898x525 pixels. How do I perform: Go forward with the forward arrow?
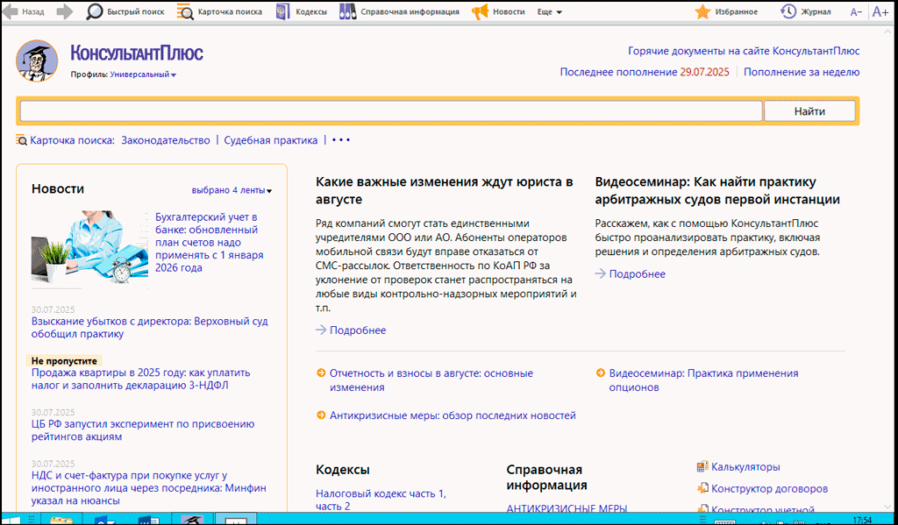coord(65,11)
